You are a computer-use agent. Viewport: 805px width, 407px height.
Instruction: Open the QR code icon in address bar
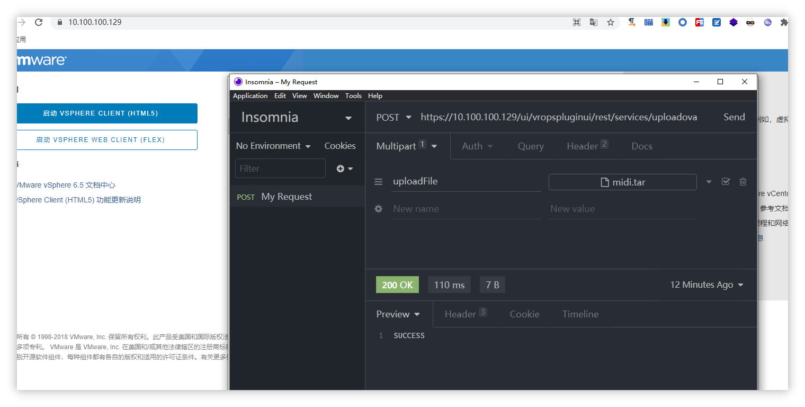(x=577, y=22)
